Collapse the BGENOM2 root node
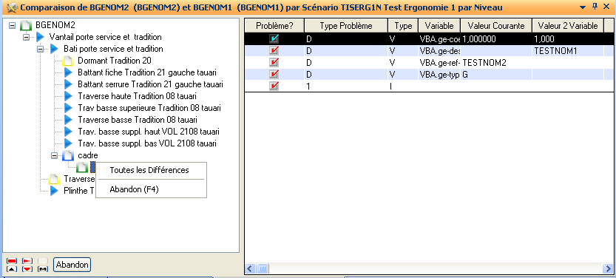616x278 pixels. [x=12, y=25]
